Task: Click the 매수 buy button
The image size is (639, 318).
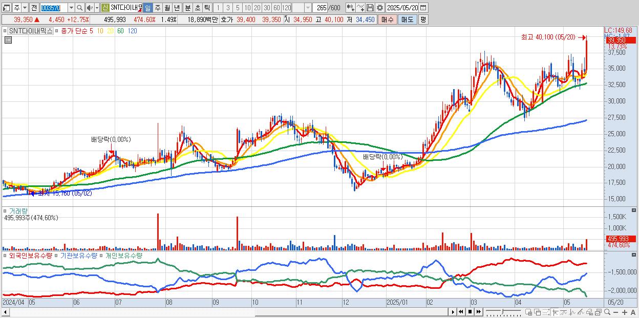Action: coord(388,19)
